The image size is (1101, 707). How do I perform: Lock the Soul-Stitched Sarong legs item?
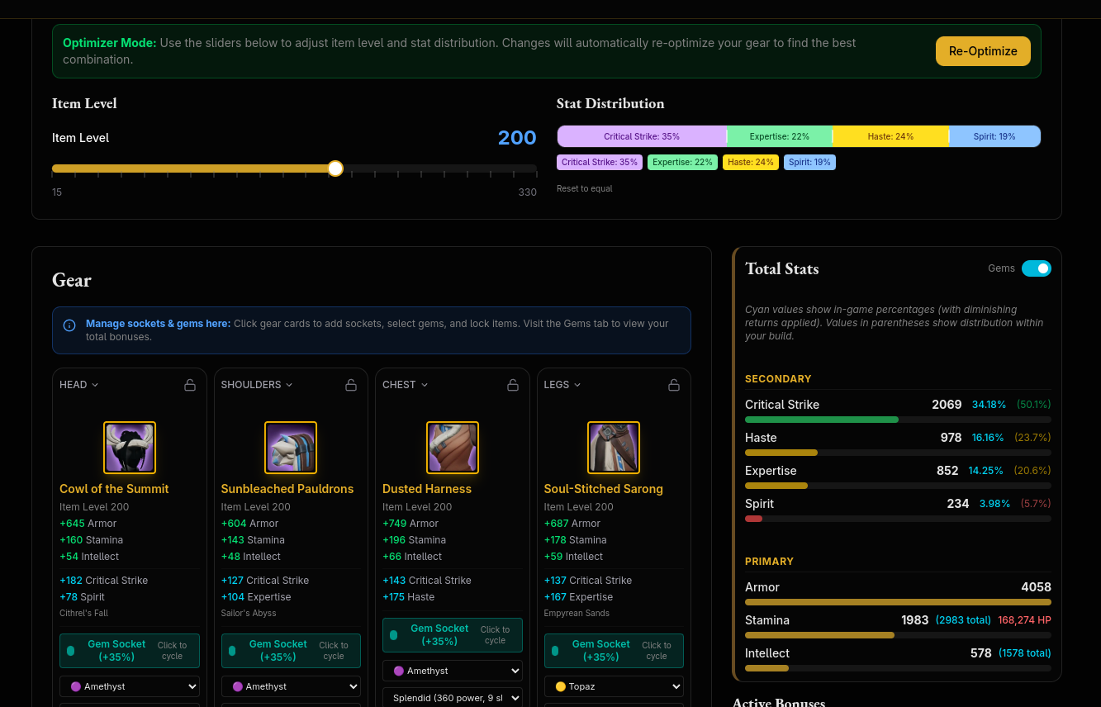pos(674,384)
